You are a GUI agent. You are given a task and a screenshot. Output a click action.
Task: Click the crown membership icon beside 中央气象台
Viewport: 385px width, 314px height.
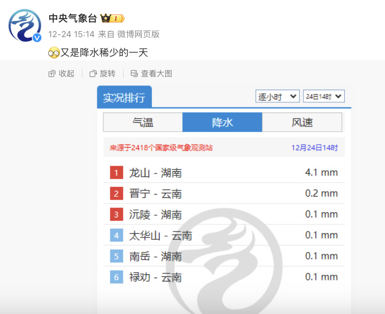[105, 18]
